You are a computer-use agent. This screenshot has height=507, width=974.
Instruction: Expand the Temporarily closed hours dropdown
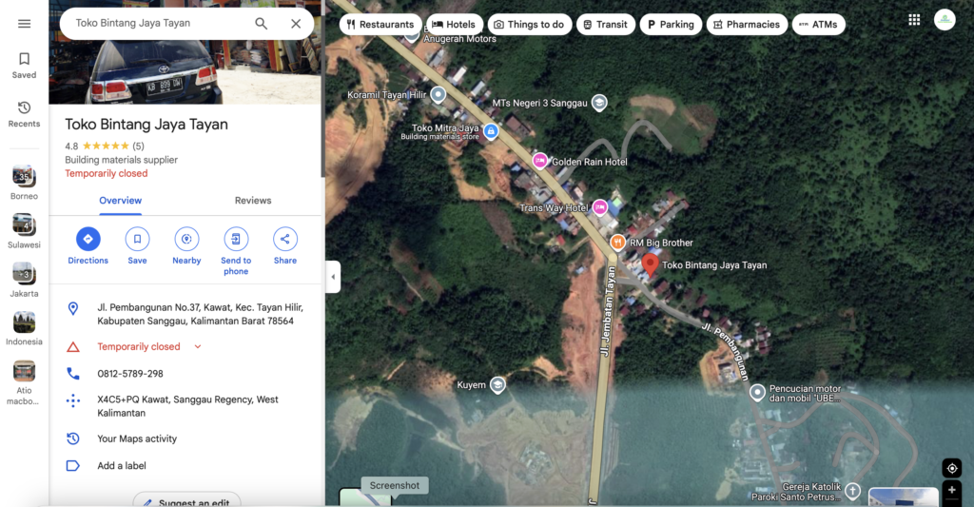198,347
